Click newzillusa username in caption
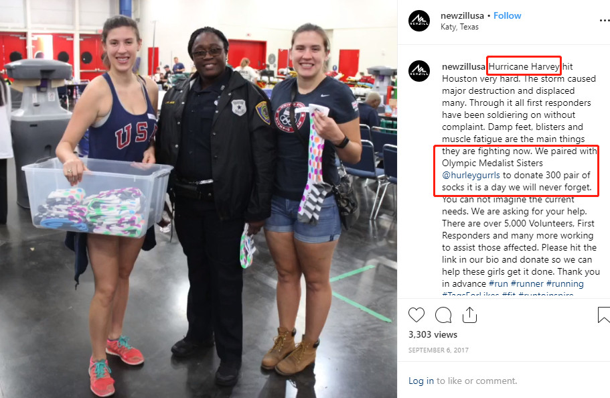The width and height of the screenshot is (610, 398). pos(463,66)
